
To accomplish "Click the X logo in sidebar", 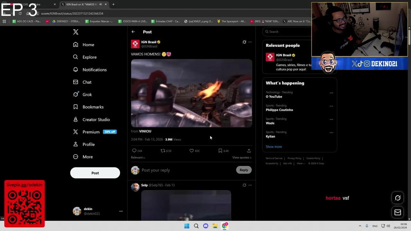I will pyautogui.click(x=76, y=32).
